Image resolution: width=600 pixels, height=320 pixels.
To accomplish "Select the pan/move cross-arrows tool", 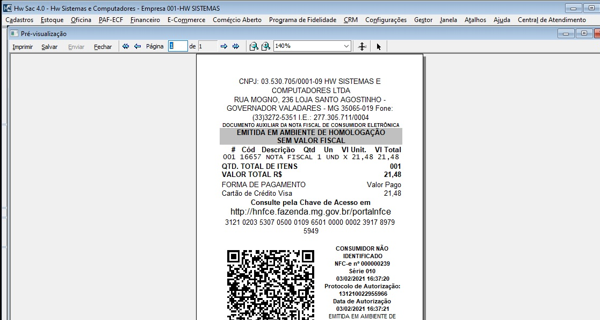I will tap(362, 46).
